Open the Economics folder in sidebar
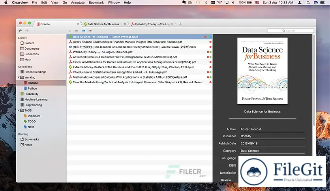 click(x=30, y=54)
